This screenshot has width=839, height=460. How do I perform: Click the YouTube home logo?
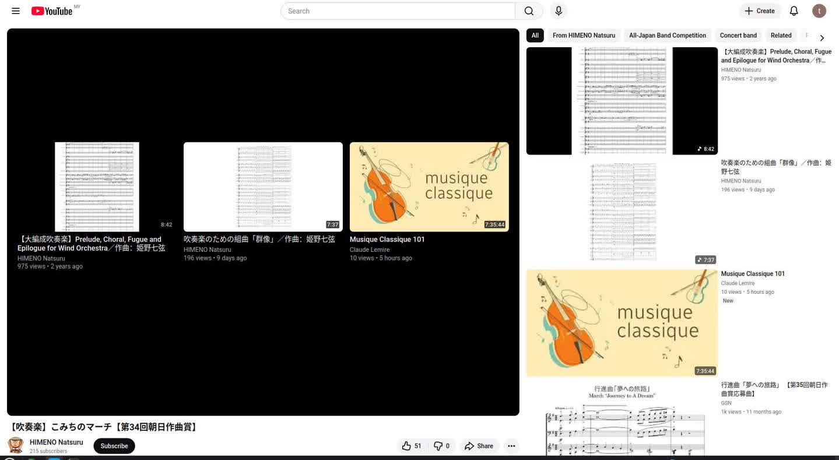(x=52, y=11)
